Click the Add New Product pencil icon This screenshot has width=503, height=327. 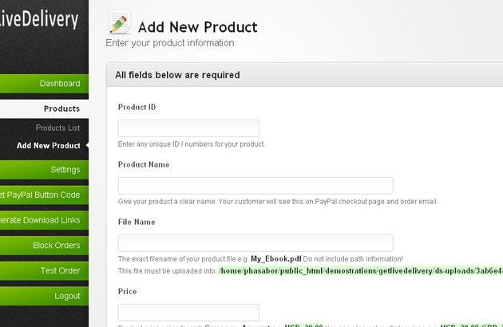[x=119, y=23]
